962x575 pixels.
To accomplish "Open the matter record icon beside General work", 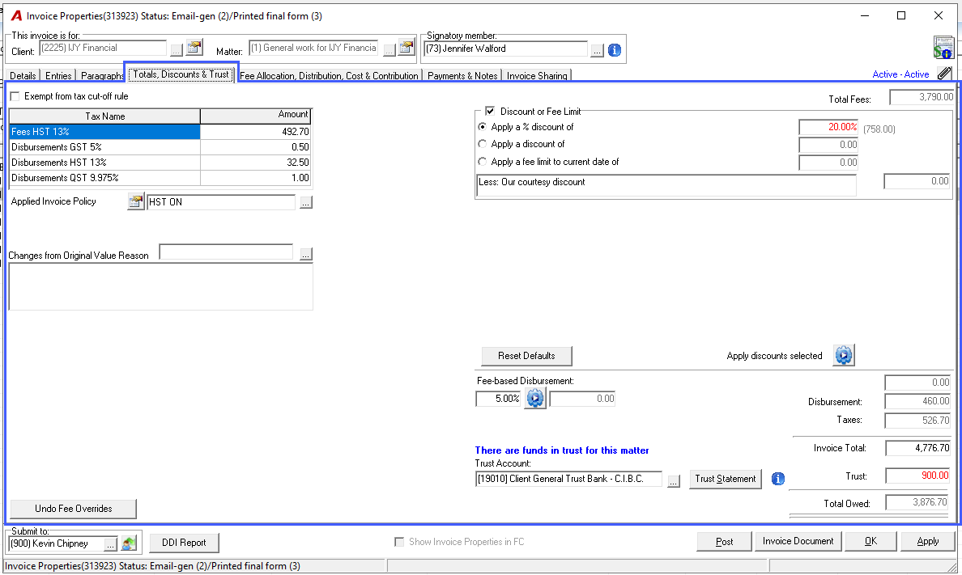I will pos(407,48).
